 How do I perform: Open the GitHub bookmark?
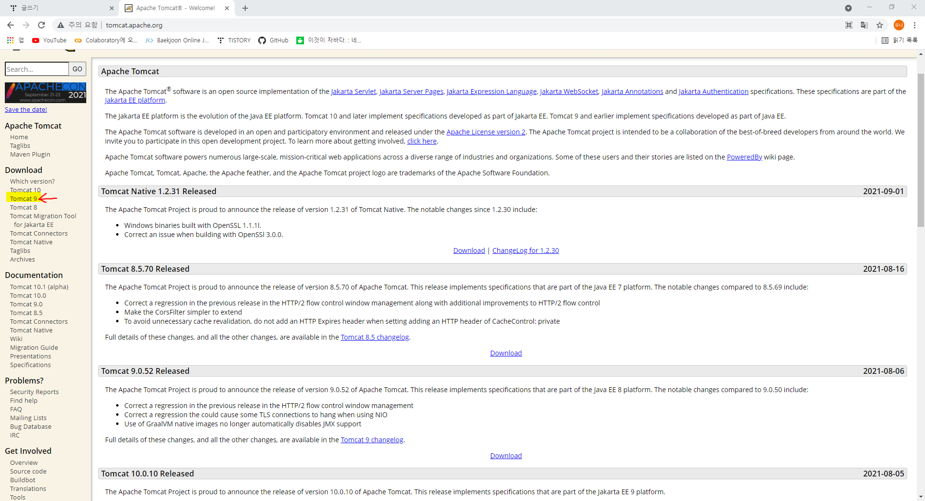click(x=273, y=40)
